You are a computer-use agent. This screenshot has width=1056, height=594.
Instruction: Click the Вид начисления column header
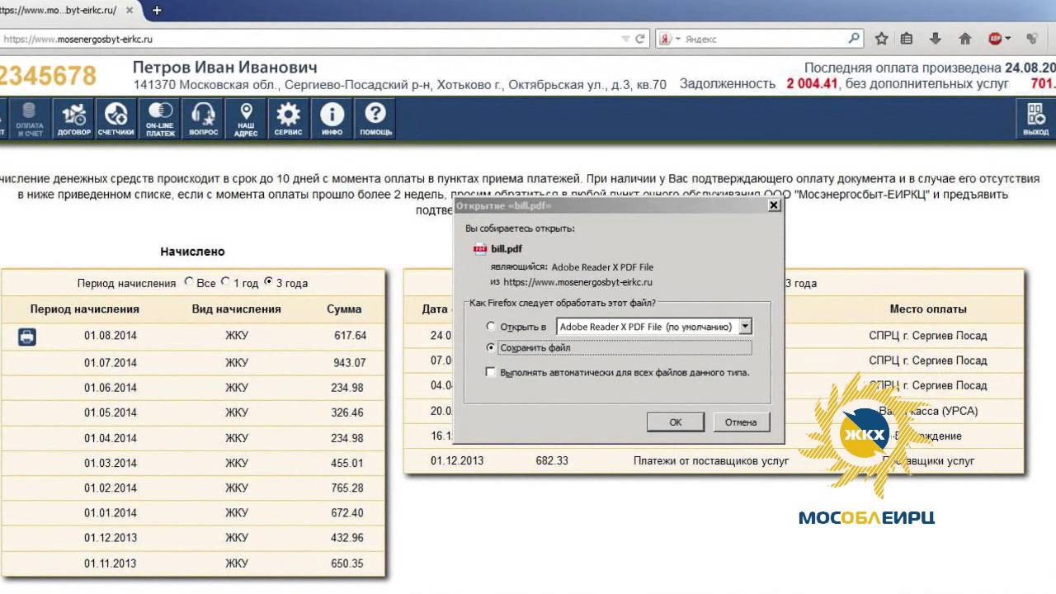coord(237,309)
